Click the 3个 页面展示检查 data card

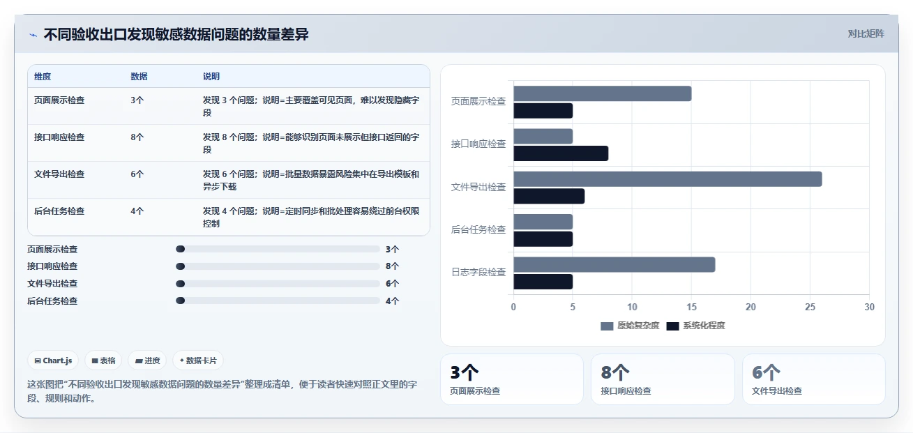pyautogui.click(x=512, y=379)
